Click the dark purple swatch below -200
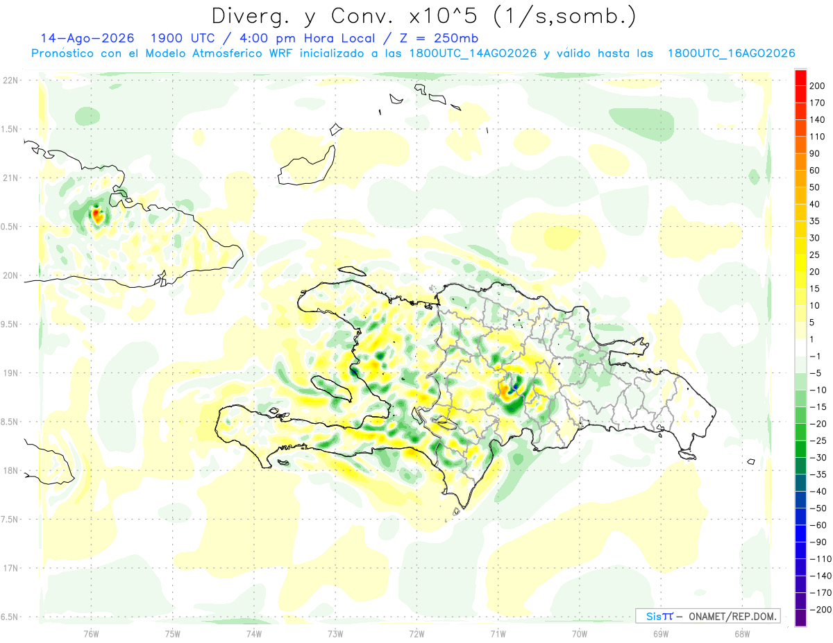Image resolution: width=833 pixels, height=643 pixels. [800, 618]
